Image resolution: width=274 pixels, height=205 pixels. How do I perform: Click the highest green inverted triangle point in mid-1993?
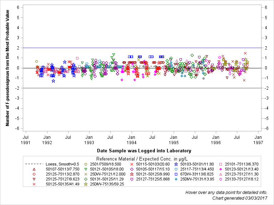[x=113, y=55]
